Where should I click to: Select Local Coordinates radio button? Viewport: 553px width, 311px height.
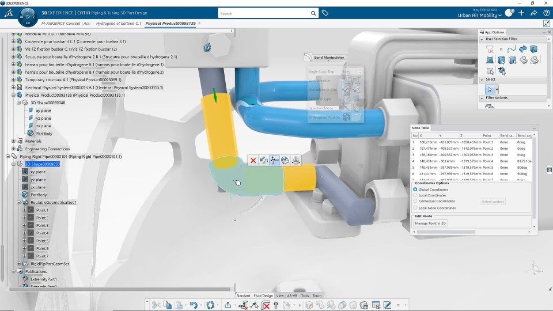[415, 195]
